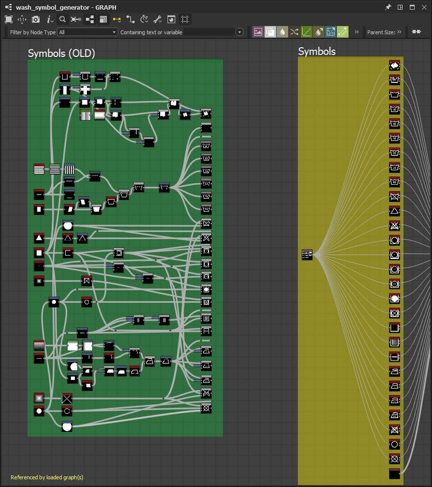Image resolution: width=432 pixels, height=487 pixels.
Task: Click the pin icon in title bar
Action: (x=388, y=7)
